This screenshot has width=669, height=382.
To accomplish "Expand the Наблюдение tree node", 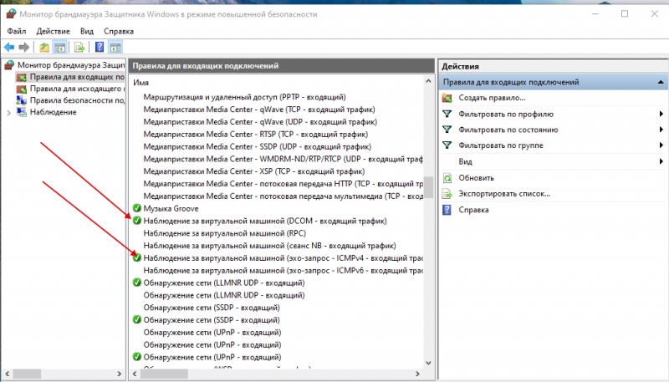I will 9,112.
